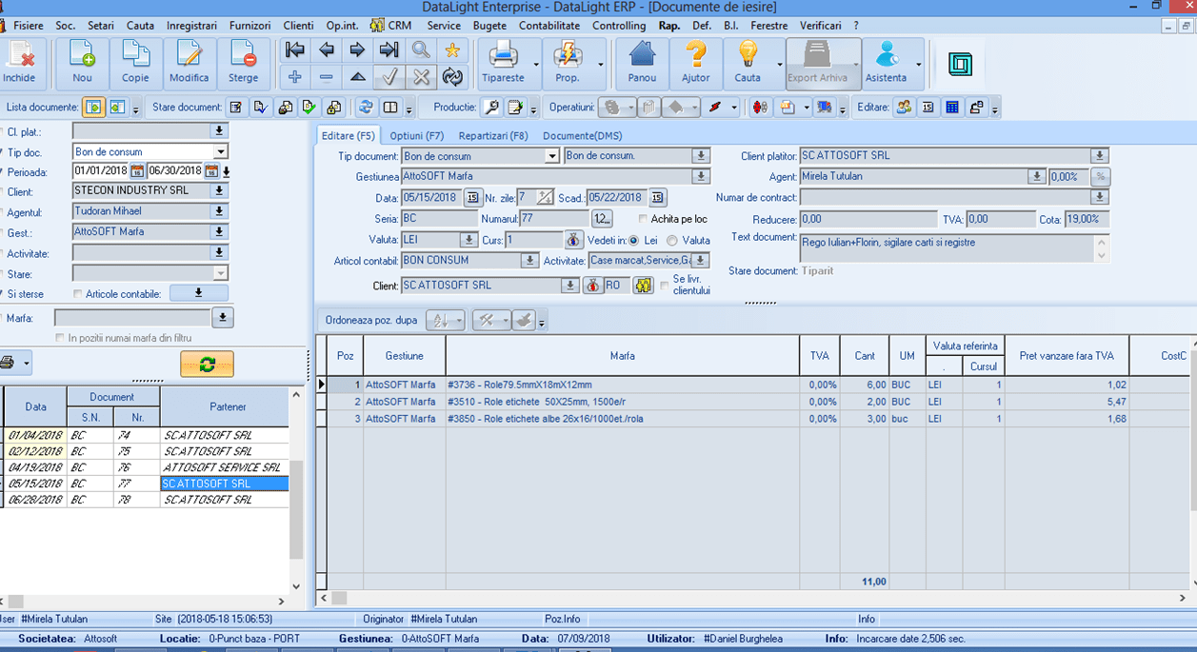Open the Gest. filter picker arrow

point(219,231)
